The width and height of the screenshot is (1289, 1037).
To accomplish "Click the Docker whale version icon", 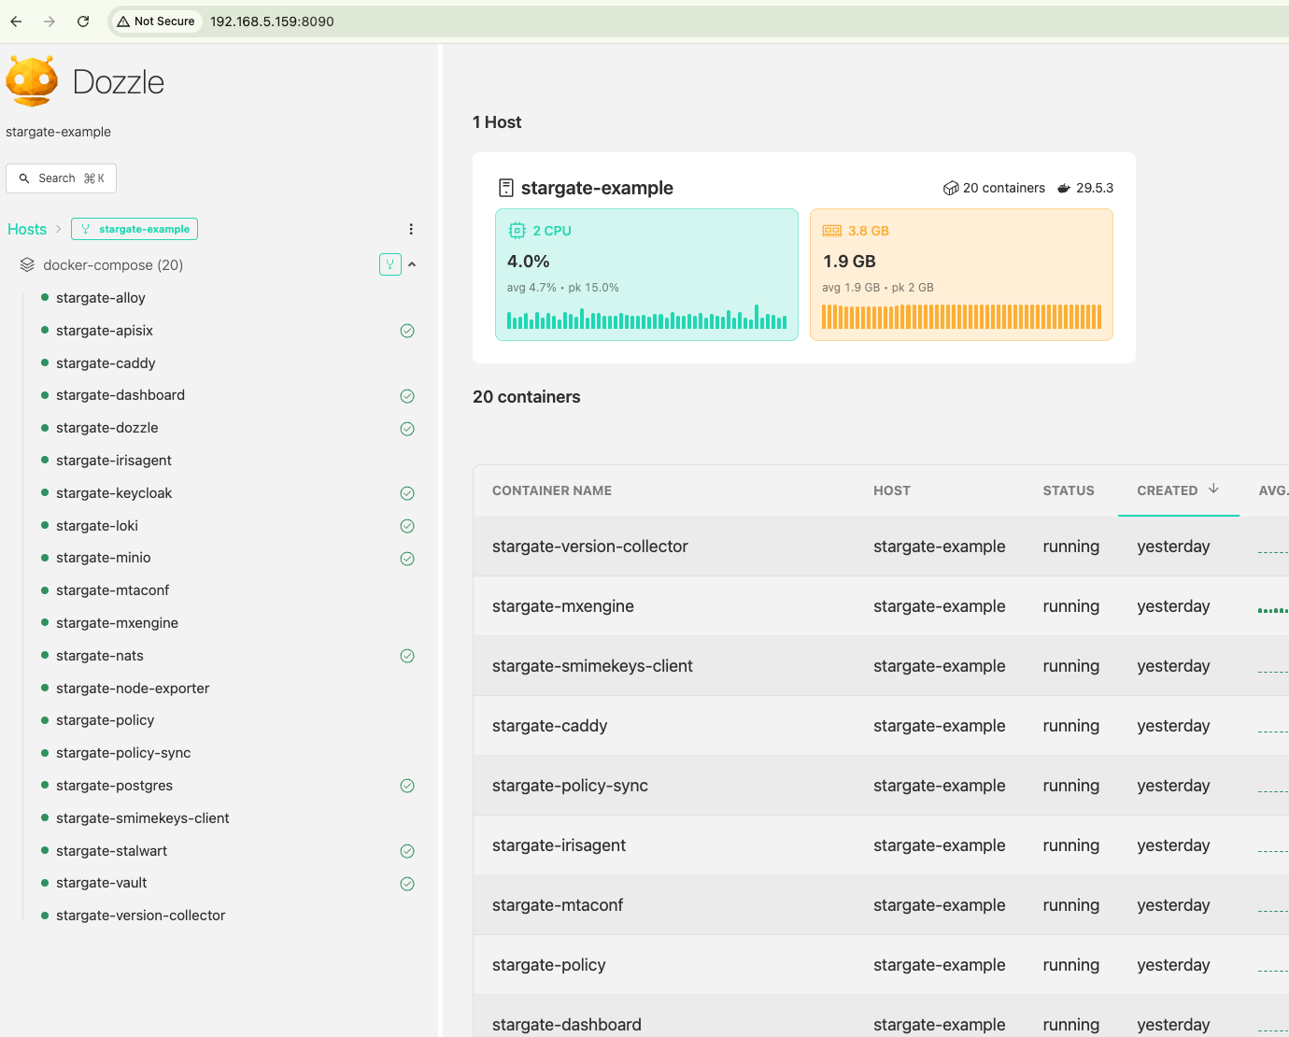I will tap(1064, 188).
